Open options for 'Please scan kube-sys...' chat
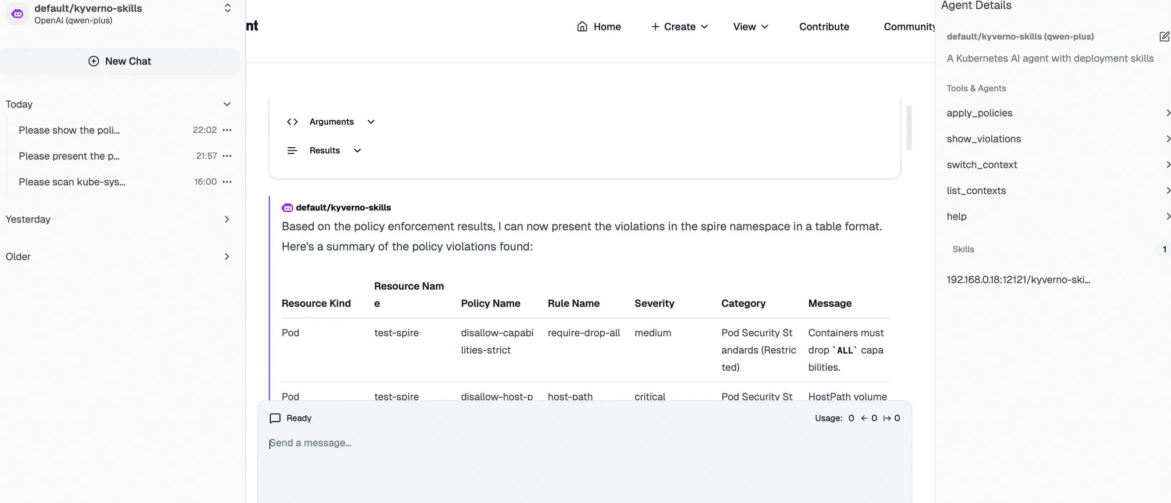The width and height of the screenshot is (1171, 503). pos(227,182)
